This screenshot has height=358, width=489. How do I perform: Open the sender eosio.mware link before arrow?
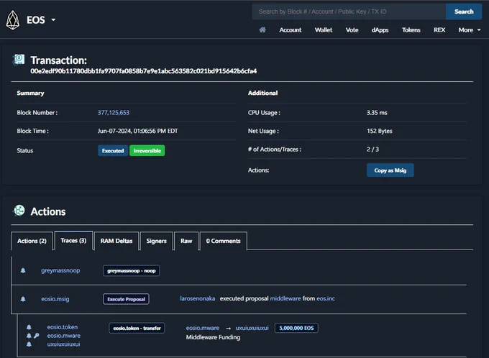pos(203,328)
